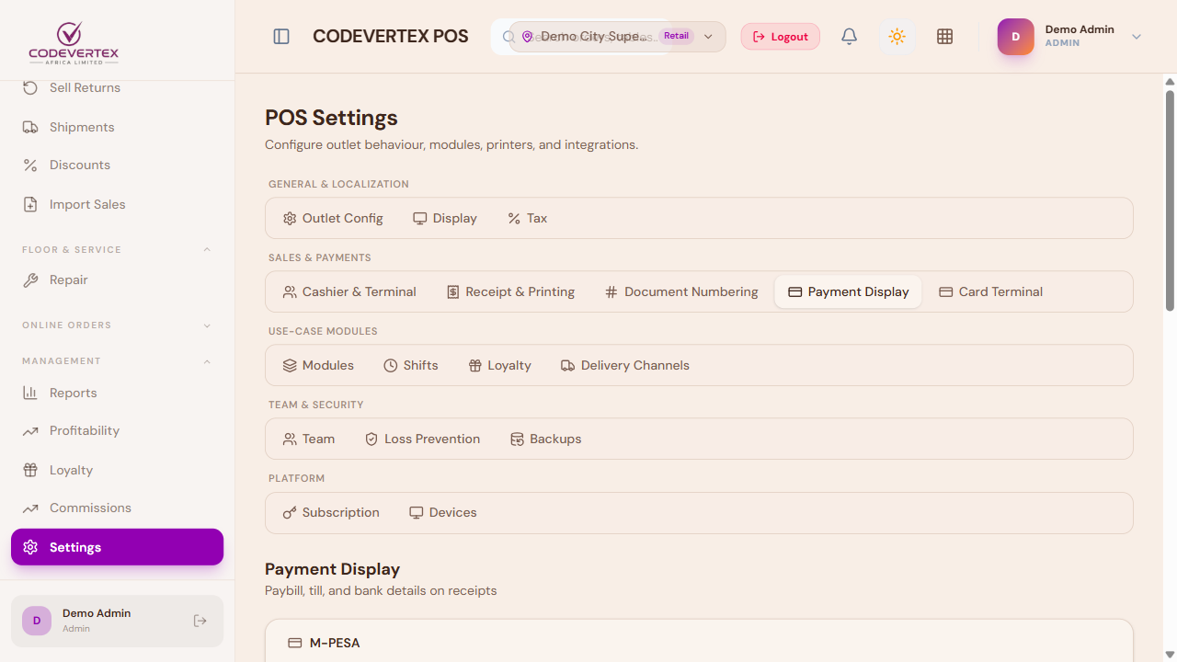Click the Codevertex logo

(74, 43)
